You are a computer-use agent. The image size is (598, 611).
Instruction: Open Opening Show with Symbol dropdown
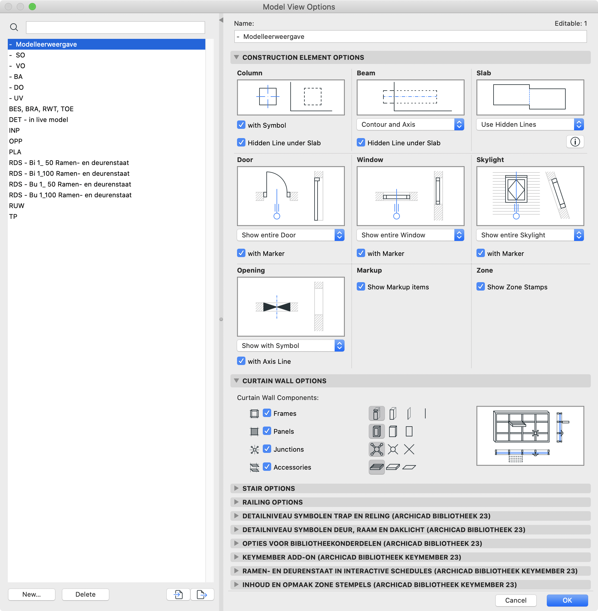(291, 346)
